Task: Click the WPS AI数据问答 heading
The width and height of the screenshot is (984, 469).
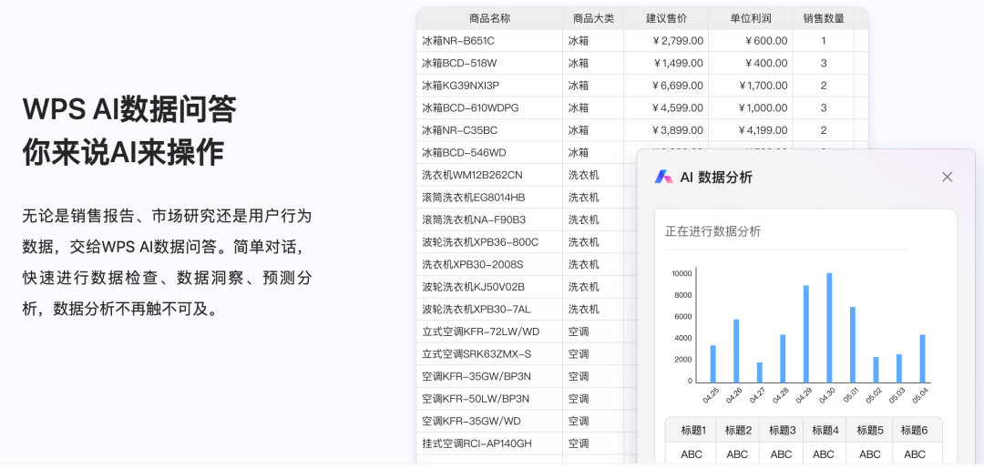Action: point(129,109)
